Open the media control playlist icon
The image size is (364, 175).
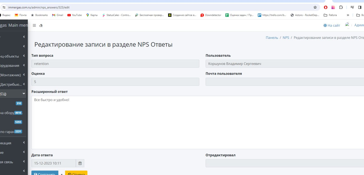[x=352, y=7]
